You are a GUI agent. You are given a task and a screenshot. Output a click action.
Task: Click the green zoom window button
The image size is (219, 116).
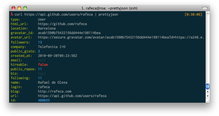[x=25, y=8]
